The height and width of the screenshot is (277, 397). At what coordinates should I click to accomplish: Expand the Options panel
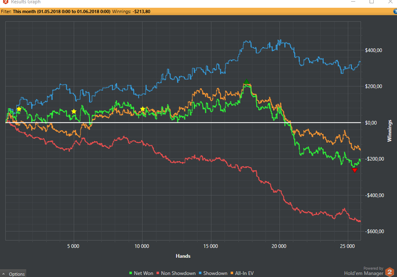(13, 274)
